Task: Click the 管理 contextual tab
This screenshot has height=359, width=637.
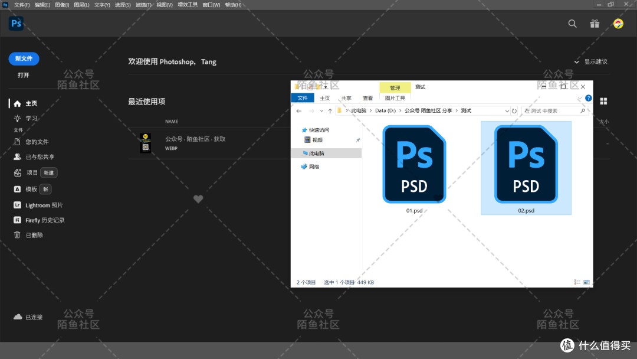Action: (x=395, y=87)
